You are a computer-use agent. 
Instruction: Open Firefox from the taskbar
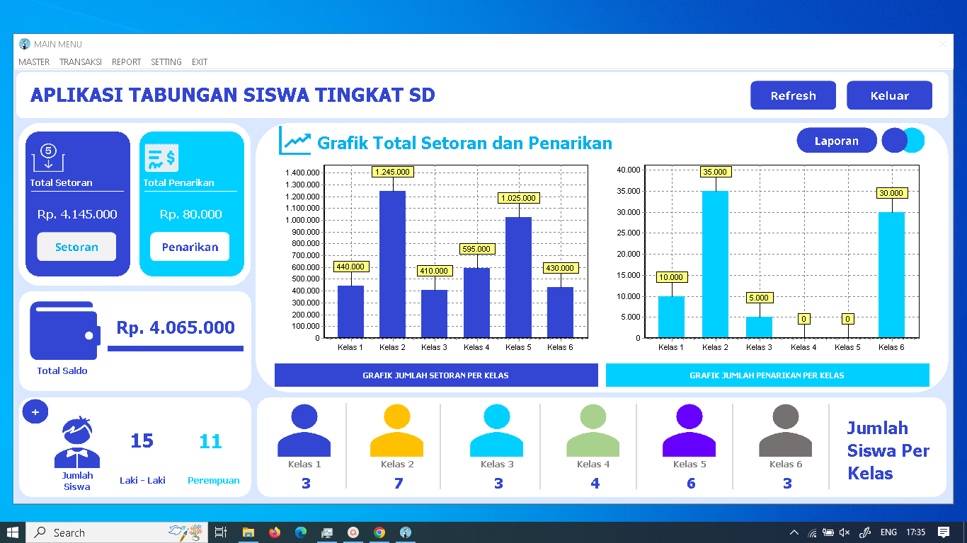coord(275,532)
